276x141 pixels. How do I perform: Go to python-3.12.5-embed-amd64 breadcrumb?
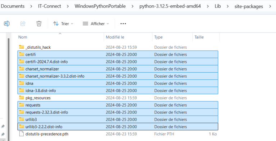tap(170, 6)
